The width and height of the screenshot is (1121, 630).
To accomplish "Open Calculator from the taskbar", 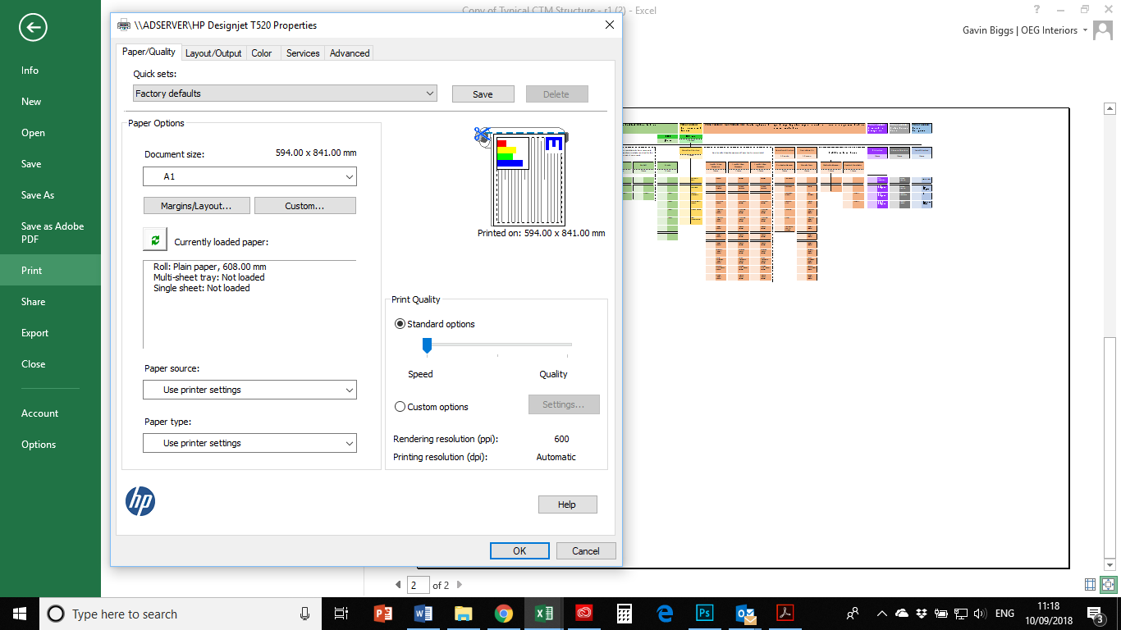I will click(624, 614).
